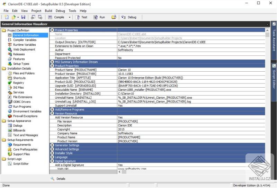The width and height of the screenshot is (277, 188).
Task: Collapse the Project Properties section
Action: 52,30
